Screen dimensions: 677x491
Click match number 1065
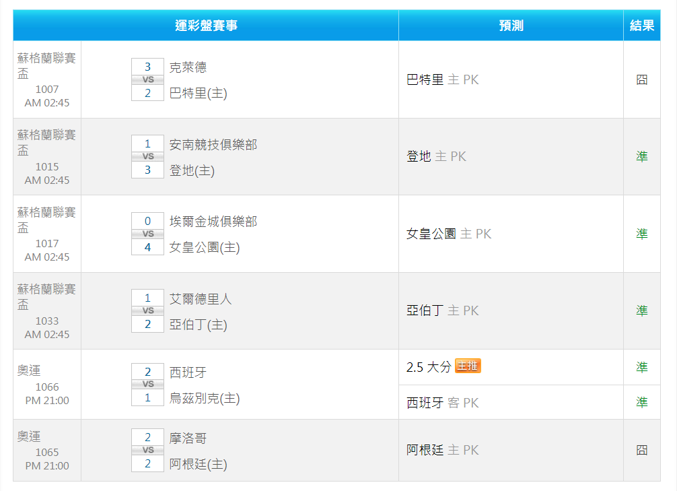[47, 453]
